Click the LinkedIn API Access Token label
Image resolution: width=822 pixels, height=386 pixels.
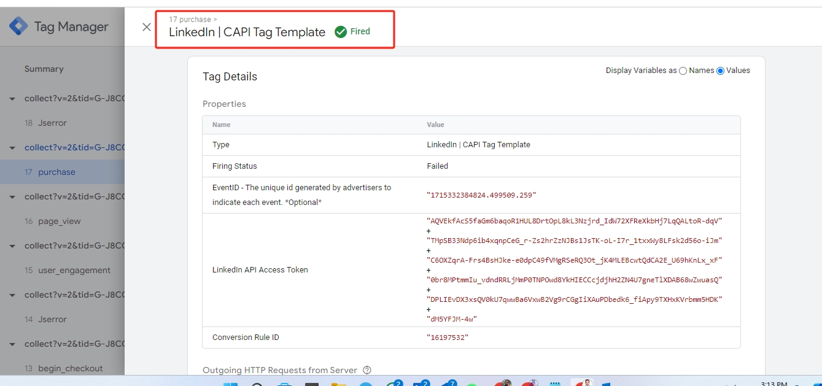[x=260, y=270]
